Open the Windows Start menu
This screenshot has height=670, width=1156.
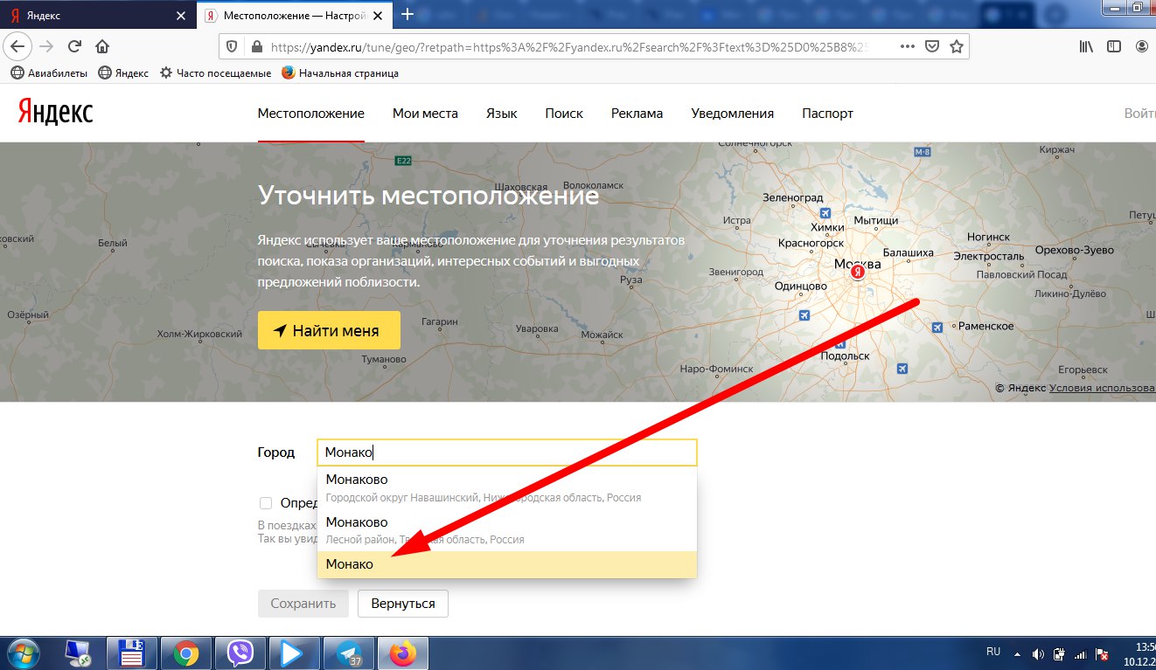24,653
